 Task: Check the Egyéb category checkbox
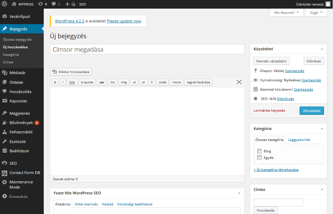point(260,157)
